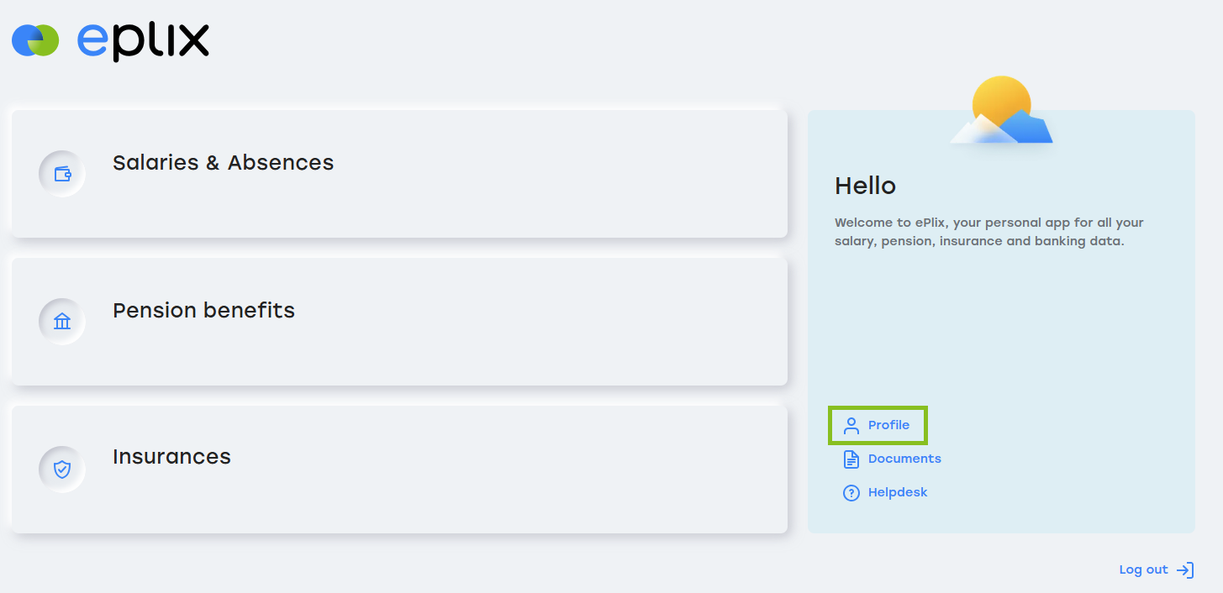Click the Welcome to ePlix description text
This screenshot has height=593, width=1223.
pyautogui.click(x=989, y=232)
